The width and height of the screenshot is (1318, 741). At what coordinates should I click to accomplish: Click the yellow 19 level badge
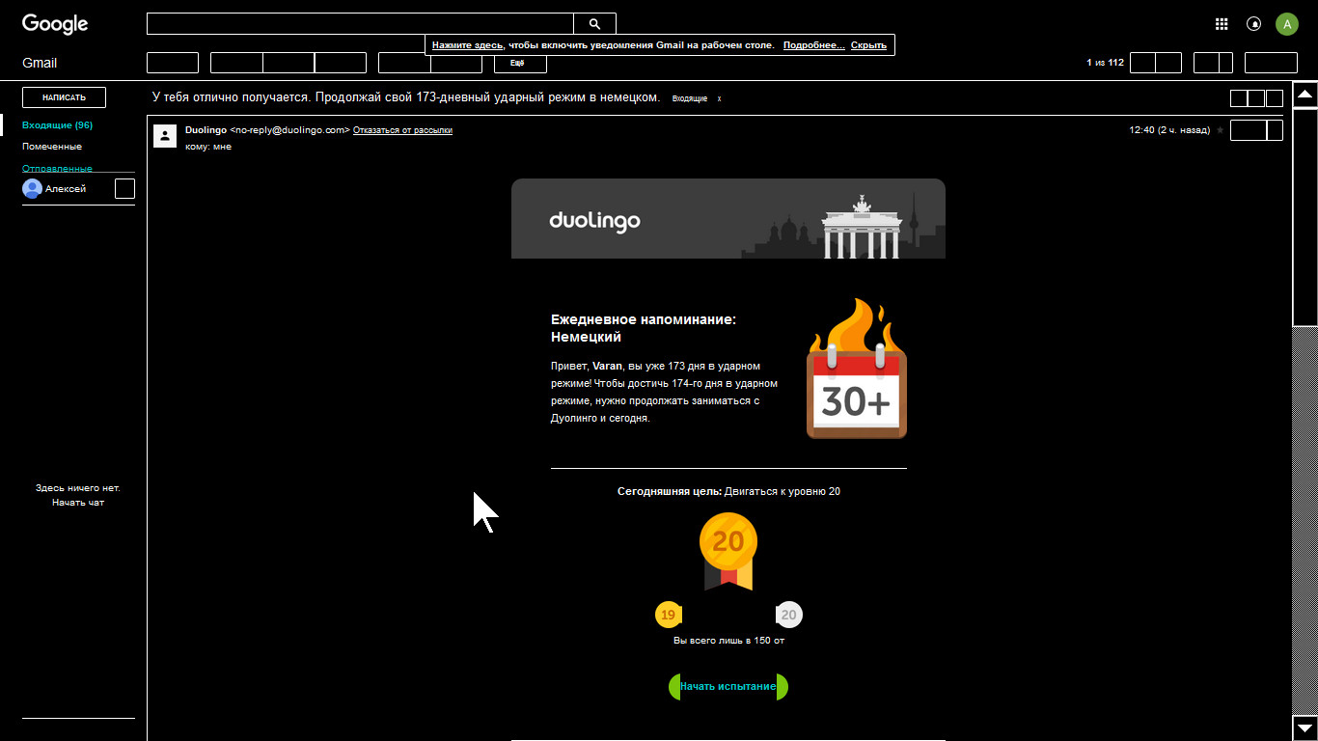668,615
